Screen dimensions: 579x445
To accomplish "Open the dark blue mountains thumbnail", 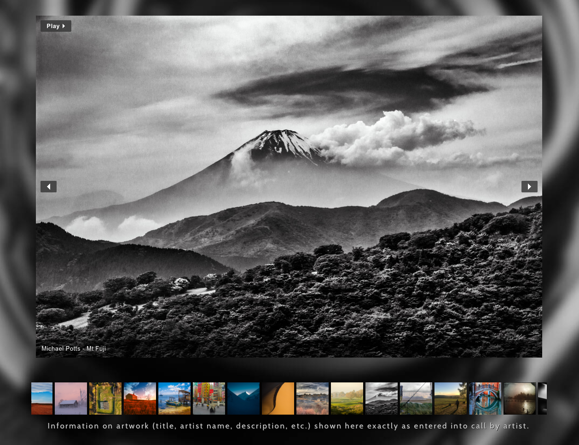I will [243, 398].
